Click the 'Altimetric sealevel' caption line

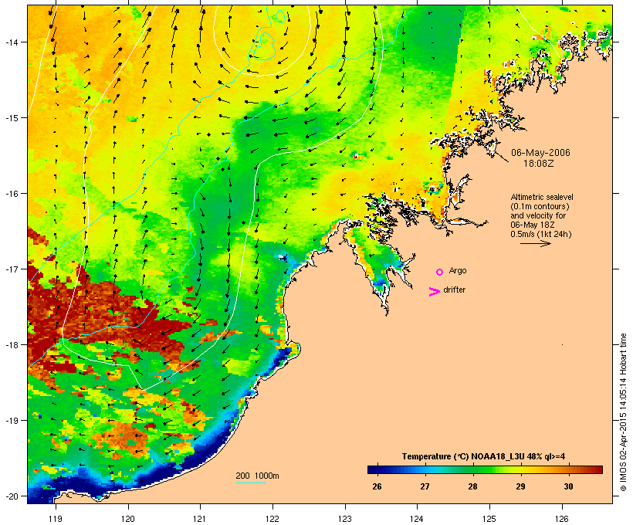542,197
